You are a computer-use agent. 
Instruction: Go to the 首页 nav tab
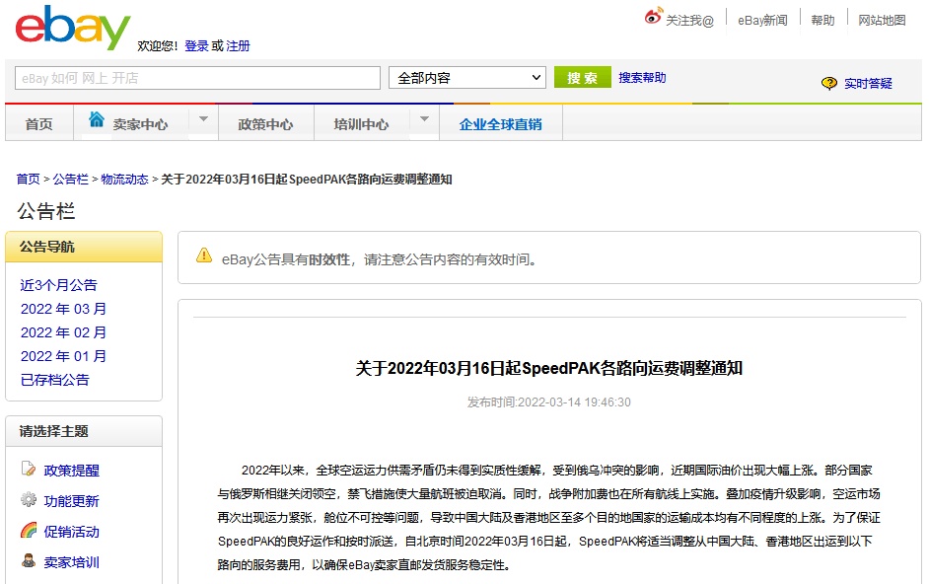[x=39, y=124]
